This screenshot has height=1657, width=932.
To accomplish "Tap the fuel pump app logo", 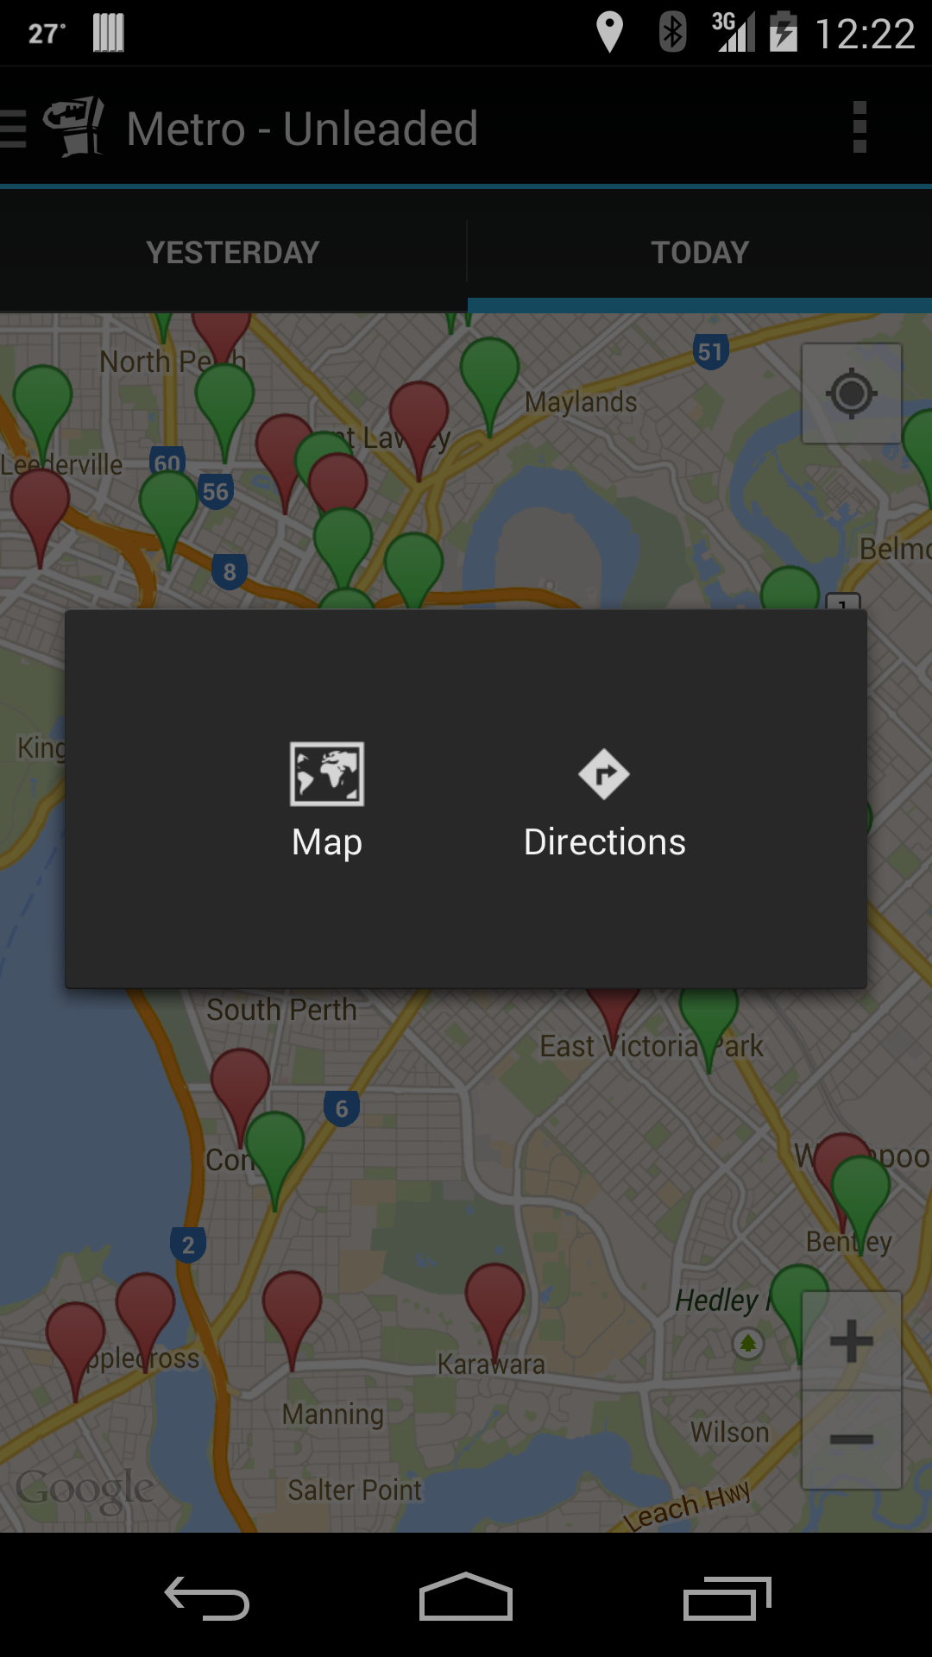I will pyautogui.click(x=73, y=127).
